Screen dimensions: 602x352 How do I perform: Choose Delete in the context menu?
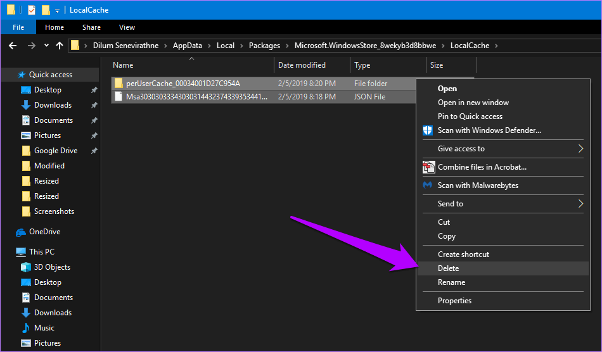(503, 268)
